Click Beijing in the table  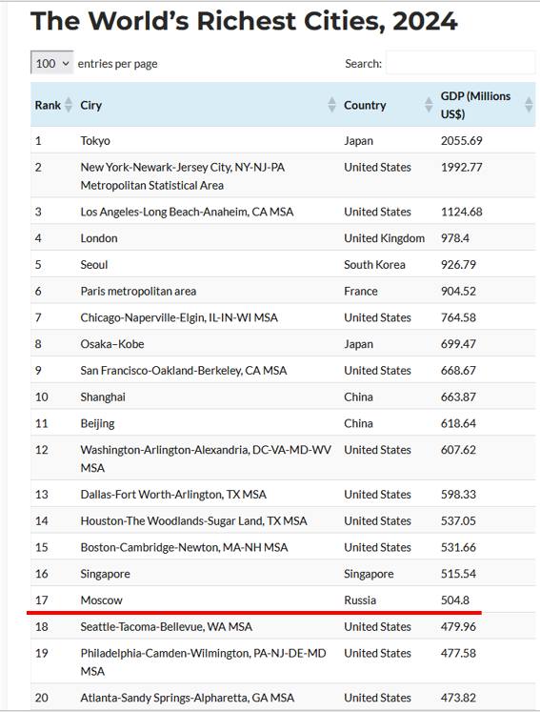[97, 423]
